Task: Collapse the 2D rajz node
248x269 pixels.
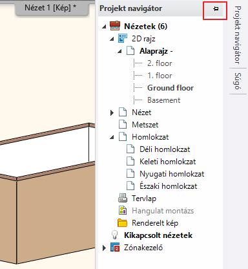Action: pos(112,39)
